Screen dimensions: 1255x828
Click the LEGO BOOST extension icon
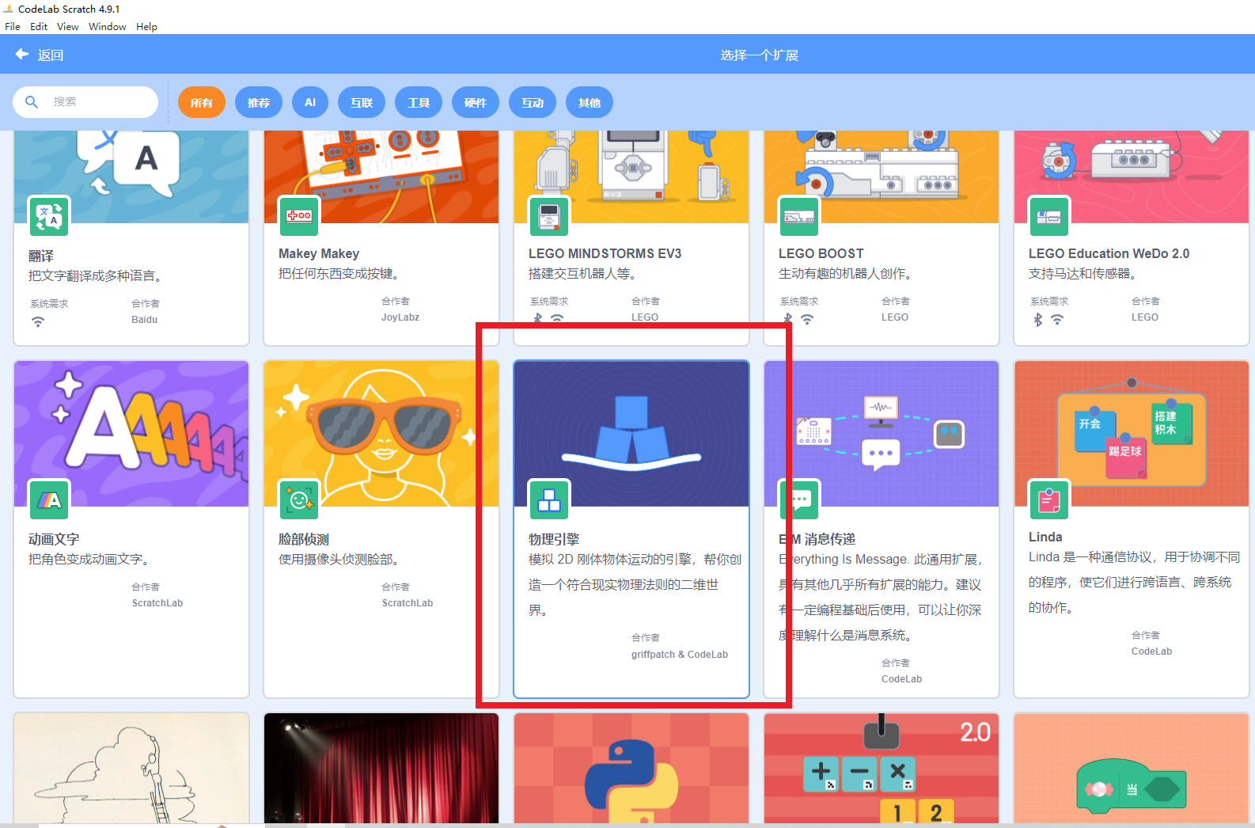[x=799, y=216]
